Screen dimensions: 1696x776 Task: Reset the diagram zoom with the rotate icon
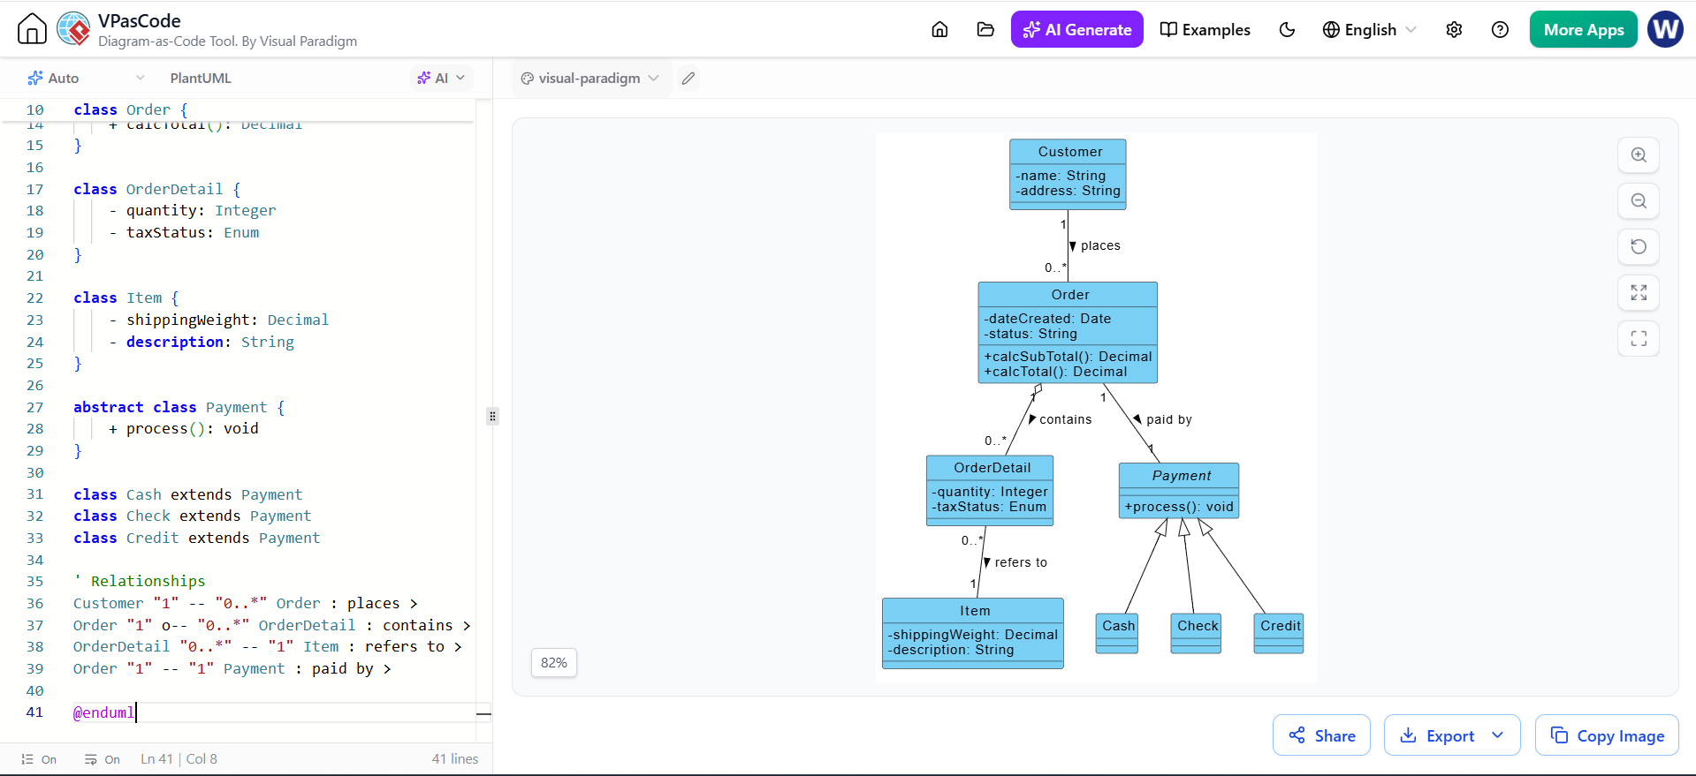coord(1638,246)
